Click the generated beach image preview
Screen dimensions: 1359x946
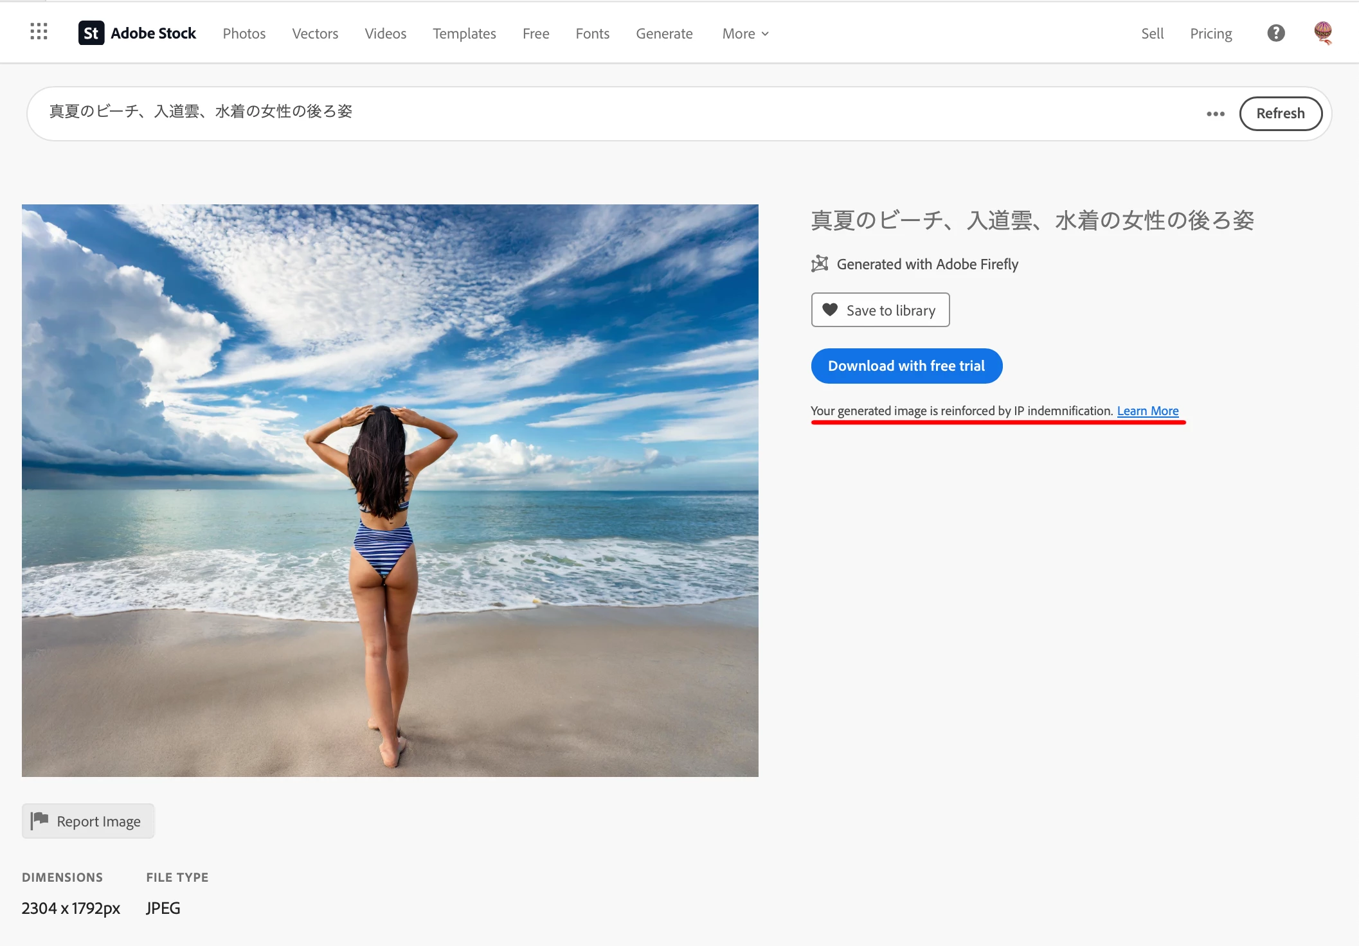(390, 490)
